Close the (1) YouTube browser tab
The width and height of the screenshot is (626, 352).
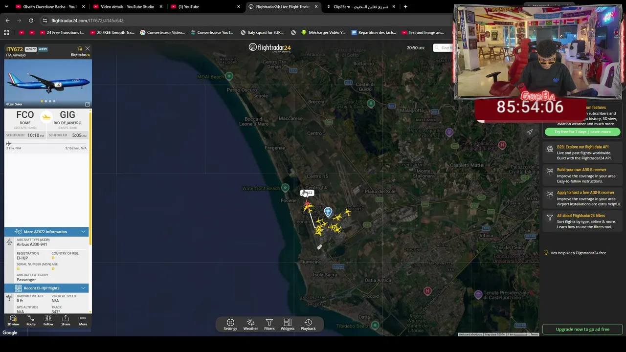[x=239, y=7]
